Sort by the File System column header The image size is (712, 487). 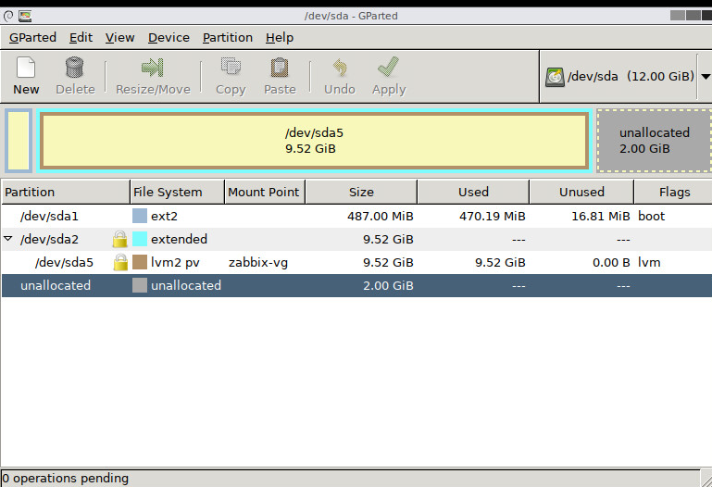177,192
